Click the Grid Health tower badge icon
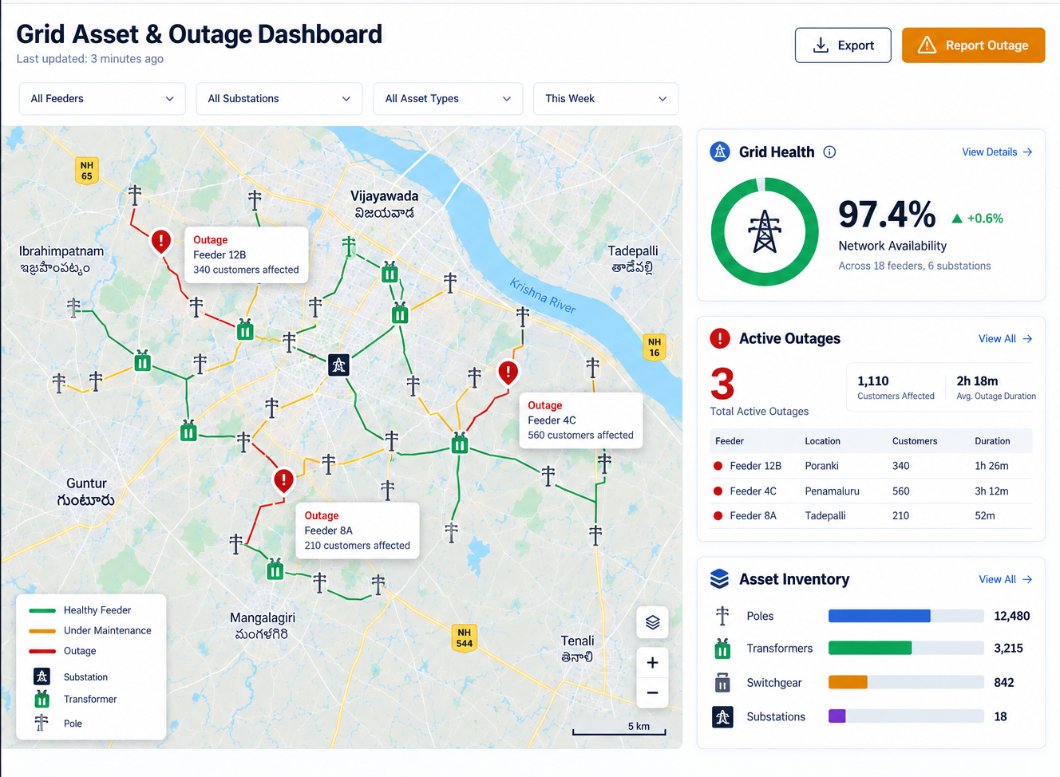Screen dimensions: 1060x777 (720, 152)
